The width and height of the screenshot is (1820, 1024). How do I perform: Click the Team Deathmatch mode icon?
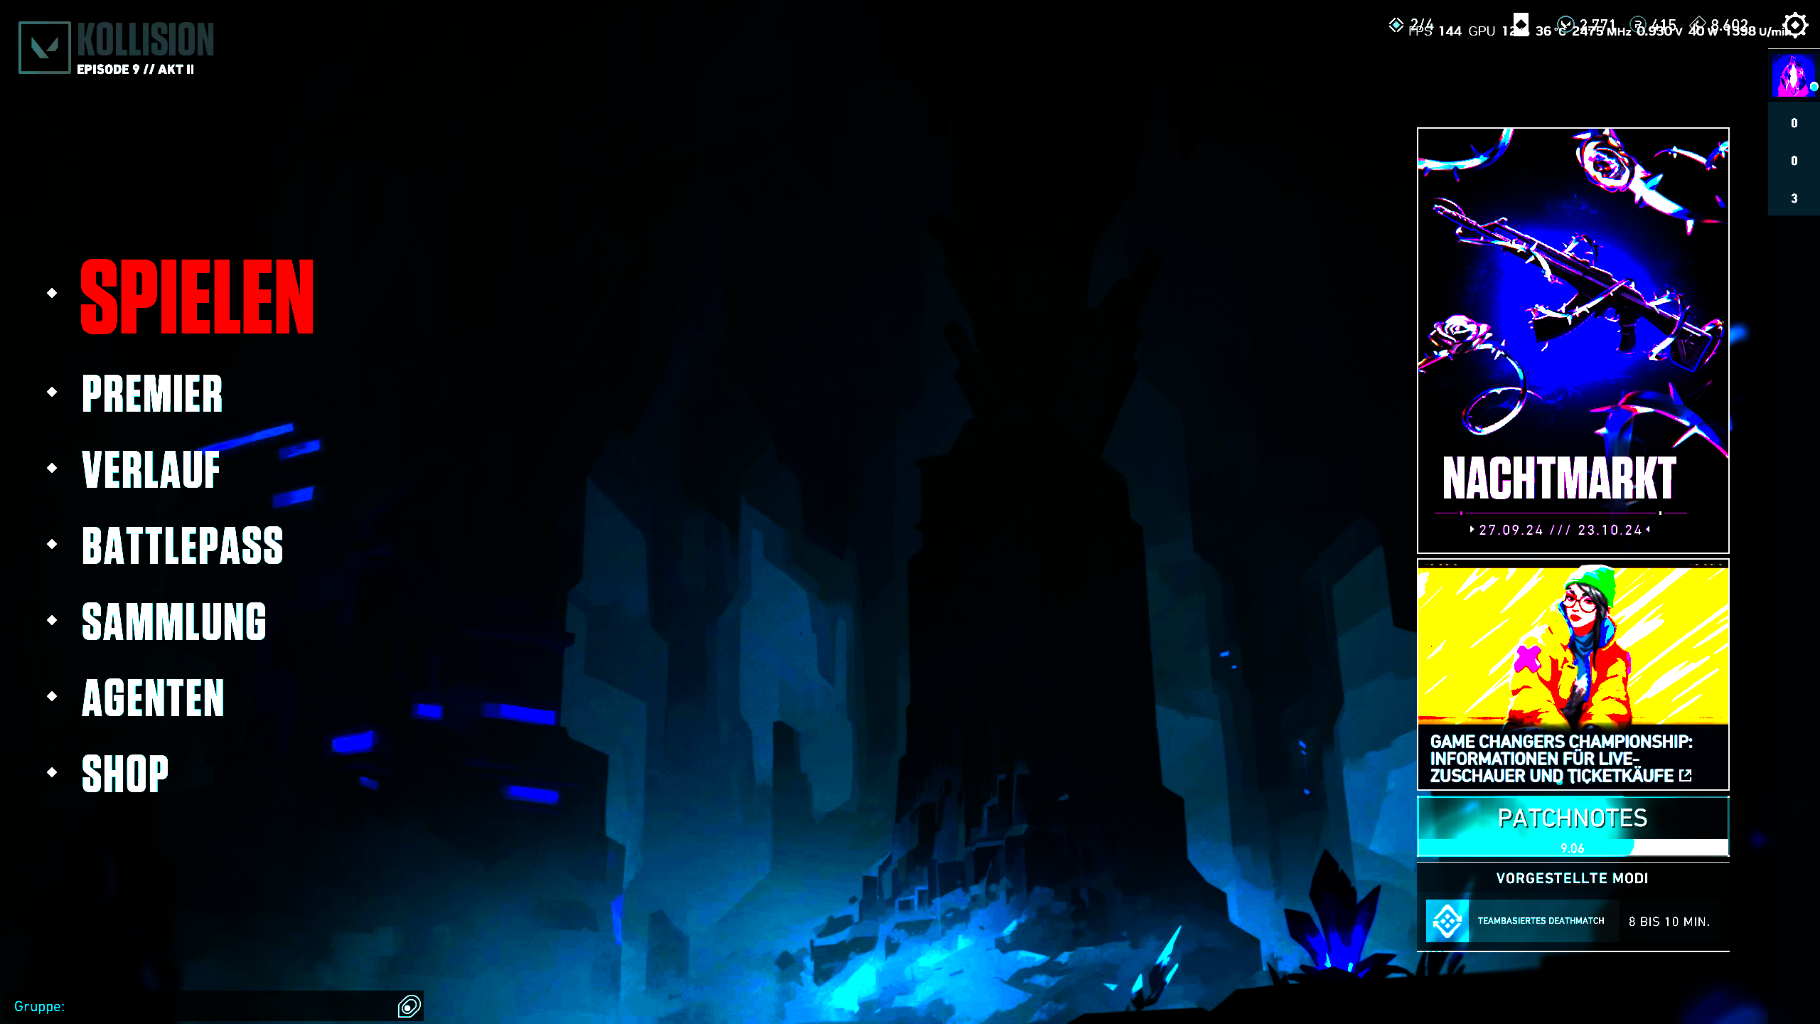(1447, 921)
